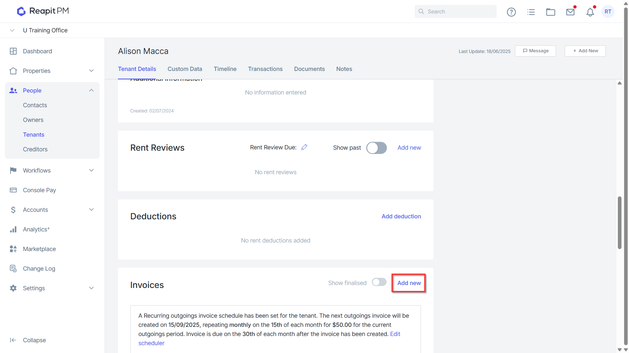The height and width of the screenshot is (353, 629).
Task: Toggle the Show past switch
Action: tap(376, 148)
